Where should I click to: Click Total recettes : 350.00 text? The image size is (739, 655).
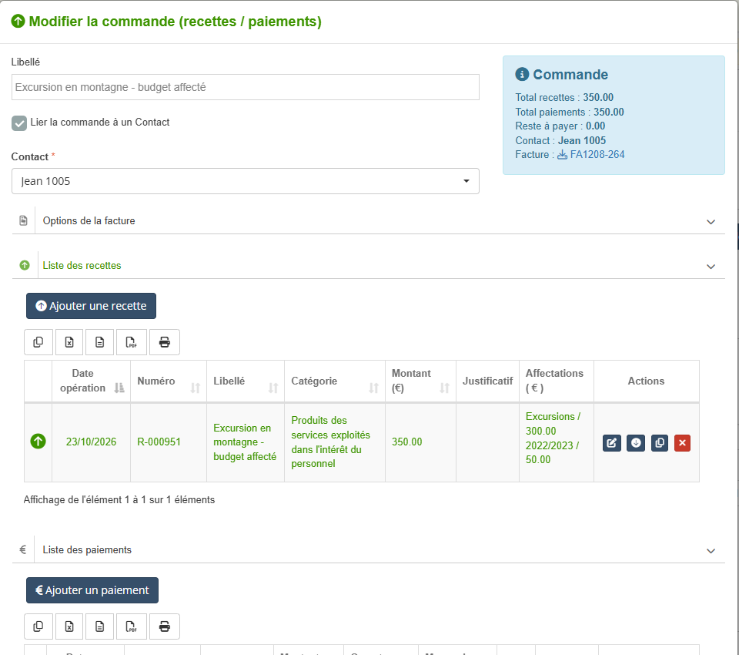(x=564, y=97)
